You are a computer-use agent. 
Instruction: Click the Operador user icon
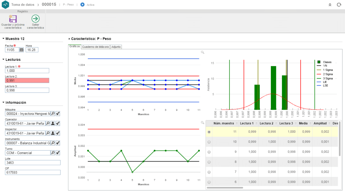coord(53,124)
